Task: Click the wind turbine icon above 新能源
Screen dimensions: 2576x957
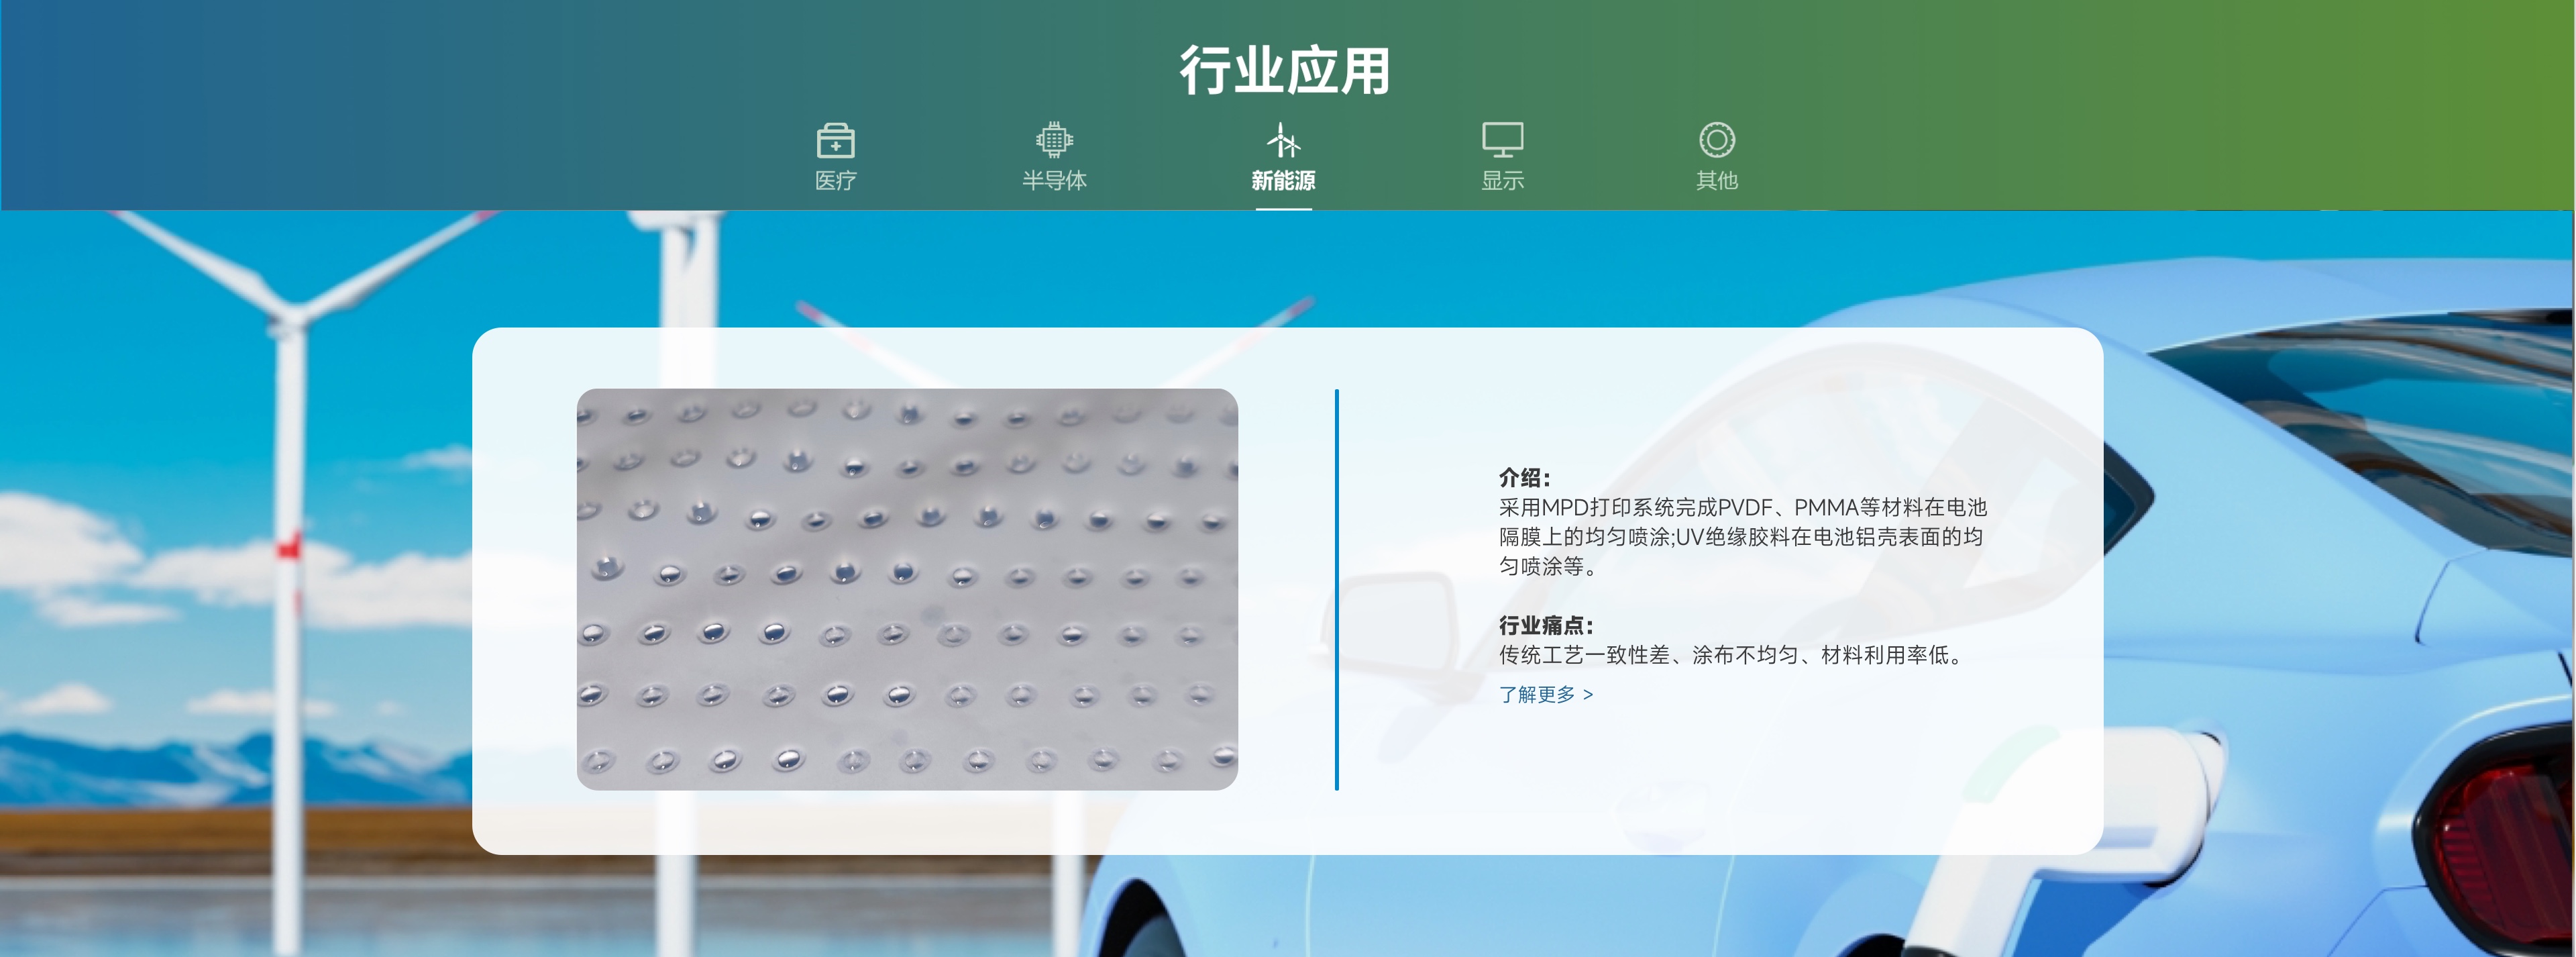Action: click(1283, 140)
